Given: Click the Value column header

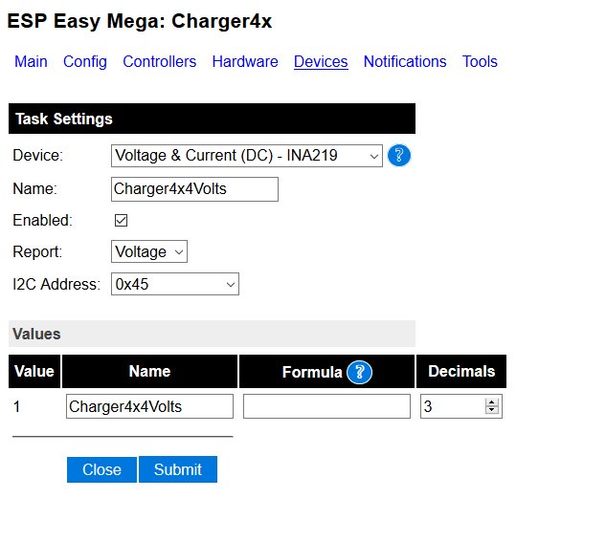Looking at the screenshot, I should (34, 372).
